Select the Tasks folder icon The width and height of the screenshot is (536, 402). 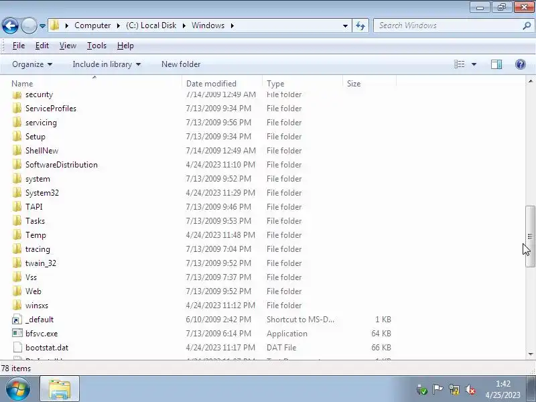click(x=17, y=221)
